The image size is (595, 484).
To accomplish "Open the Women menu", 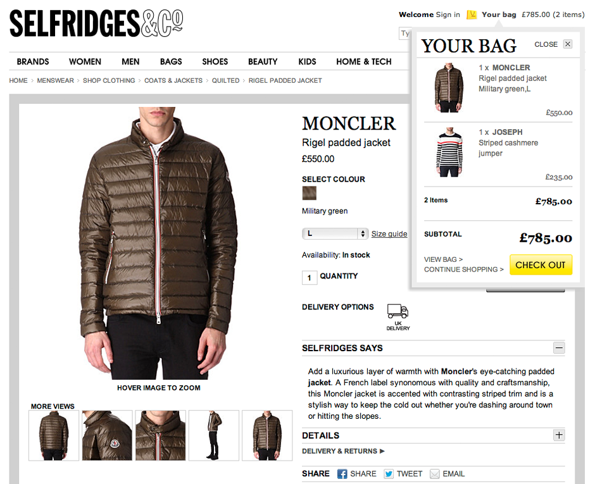I will [85, 61].
